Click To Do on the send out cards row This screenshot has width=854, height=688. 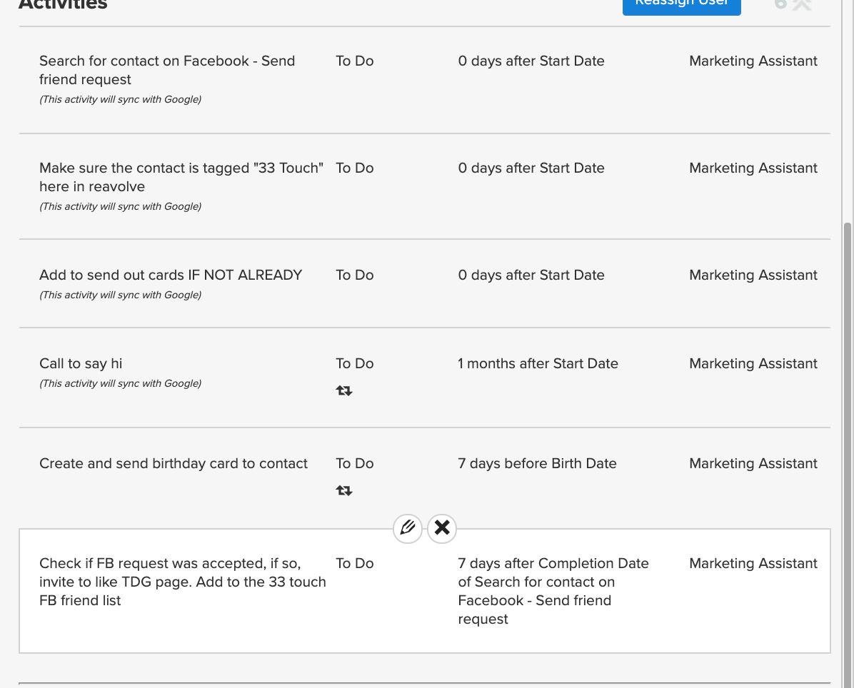pos(355,275)
